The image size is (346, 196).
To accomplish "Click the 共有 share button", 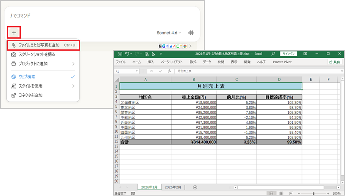I will 334,62.
